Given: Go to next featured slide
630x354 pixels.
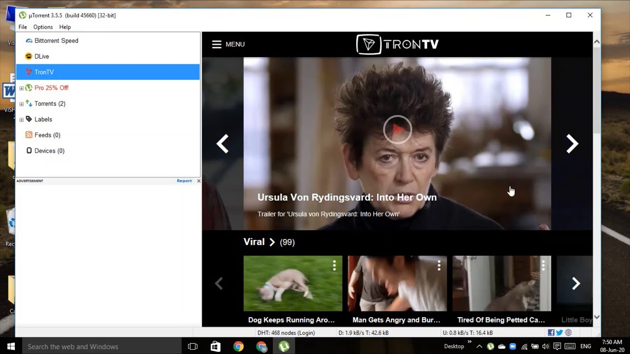Looking at the screenshot, I should coord(572,144).
